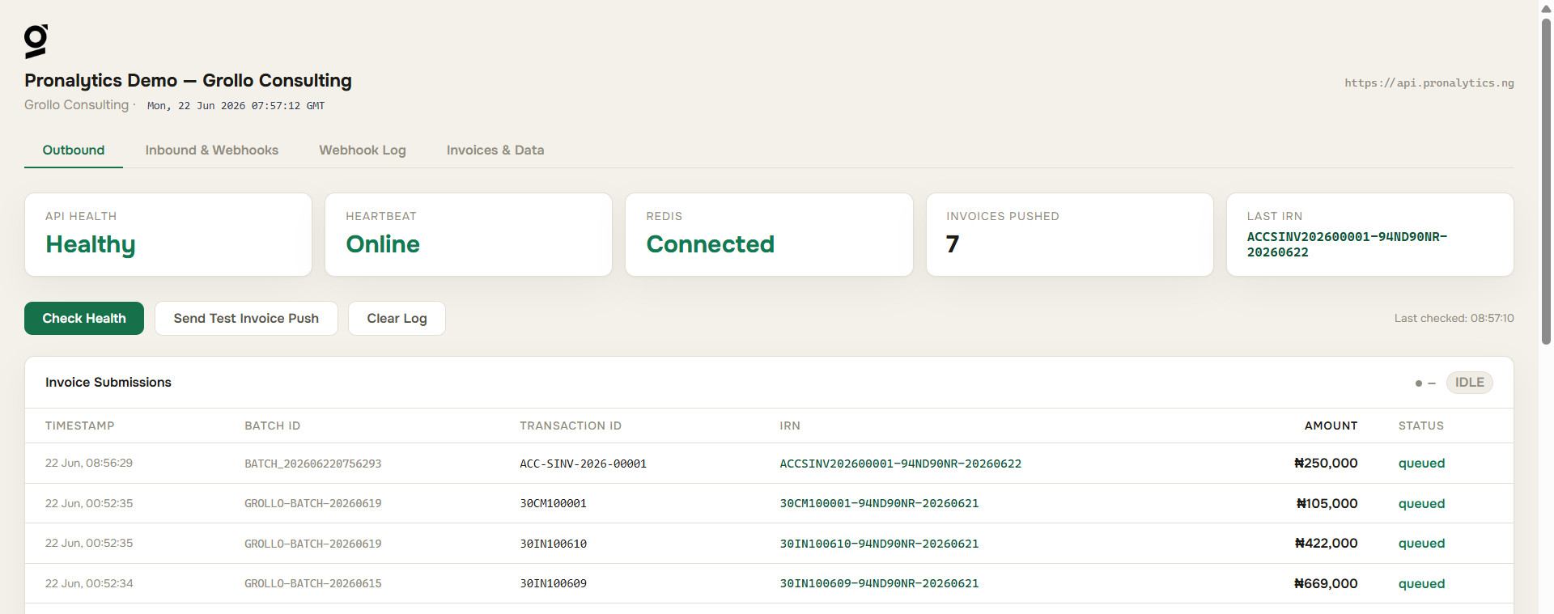Click the Pronalytics logo icon
Image resolution: width=1554 pixels, height=614 pixels.
36,41
